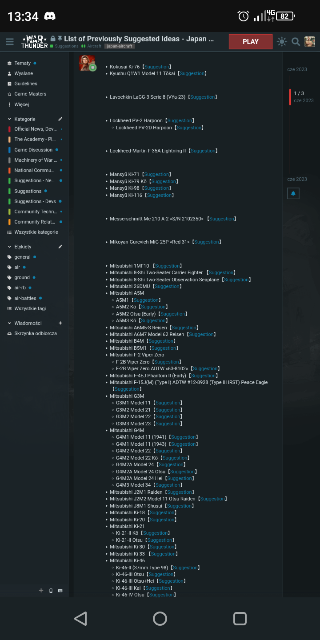Collapse the Wiadomości section
This screenshot has width=320, height=640.
[10, 323]
